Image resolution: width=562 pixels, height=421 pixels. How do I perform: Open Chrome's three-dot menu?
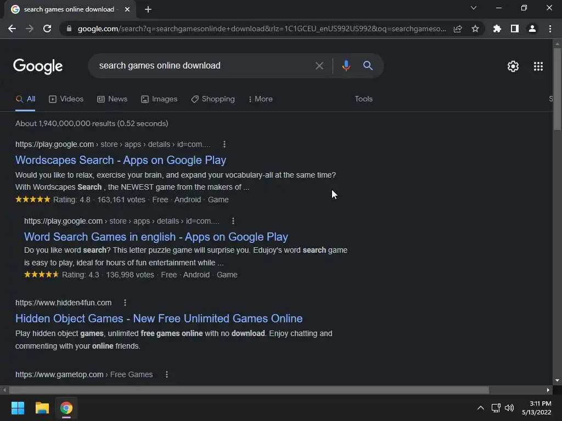[x=550, y=29]
